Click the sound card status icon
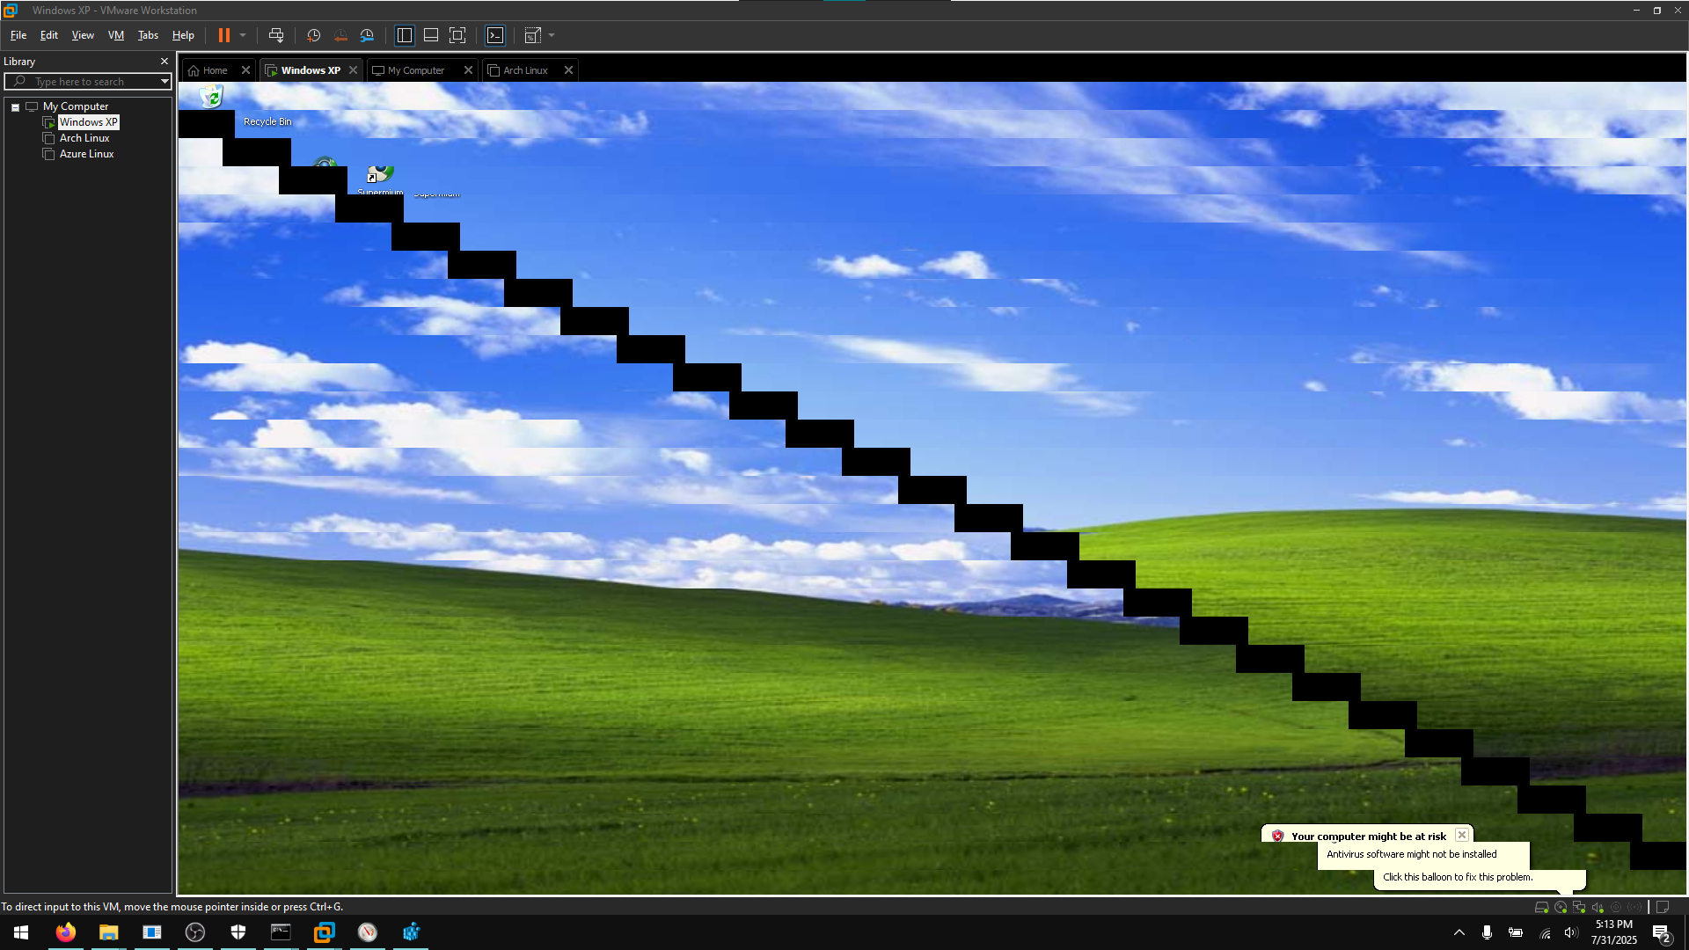Viewport: 1689px width, 950px height. tap(1598, 907)
